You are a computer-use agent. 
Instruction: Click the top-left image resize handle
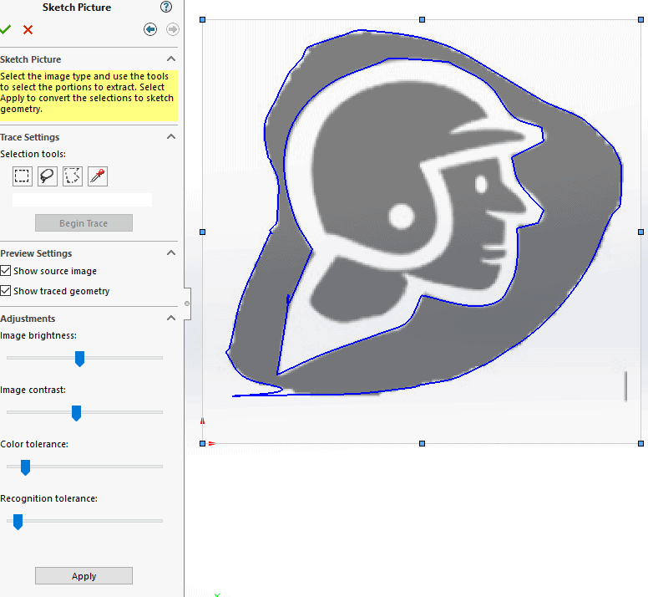pyautogui.click(x=202, y=19)
